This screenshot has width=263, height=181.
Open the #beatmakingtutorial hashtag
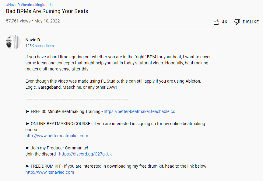coord(37,5)
